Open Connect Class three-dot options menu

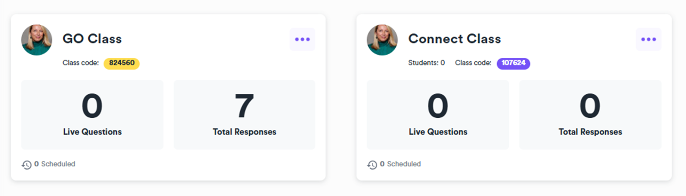648,39
